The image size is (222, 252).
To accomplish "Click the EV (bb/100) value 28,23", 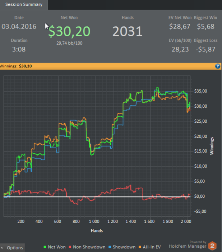I will pos(180,49).
